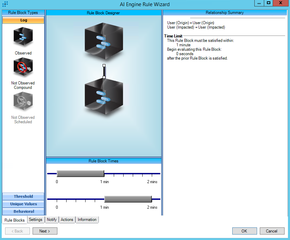Click the AI Engine app icon in title bar
Screen dimensions: 290x240
5,4
